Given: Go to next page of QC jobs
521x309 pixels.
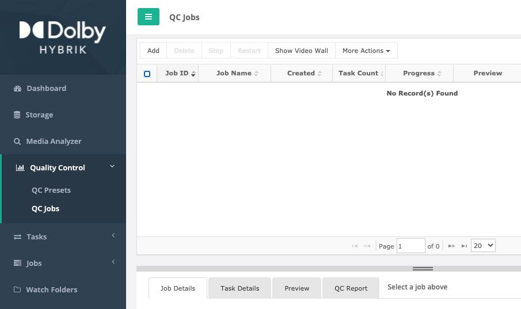Looking at the screenshot, I should 451,246.
